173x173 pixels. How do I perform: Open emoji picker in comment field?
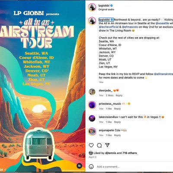(91, 167)
